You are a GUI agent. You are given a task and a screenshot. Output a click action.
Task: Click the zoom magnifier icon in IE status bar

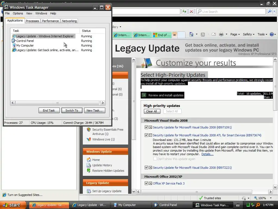[x=256, y=198]
